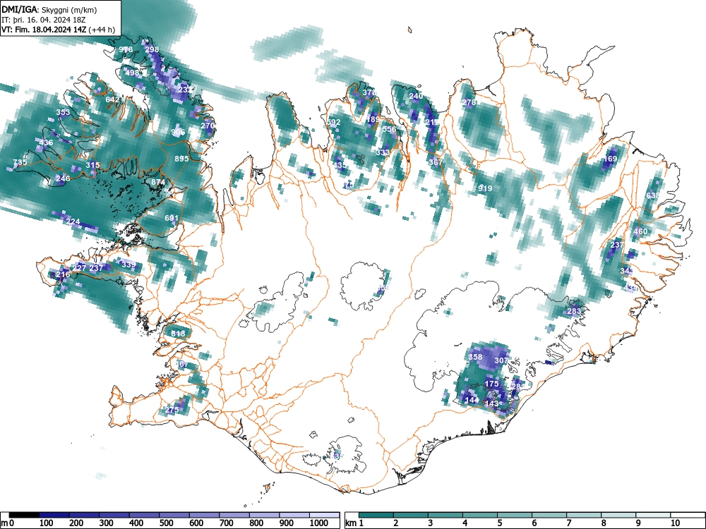
Task: Click the 307 value on Vatnajökull
Action: [501, 360]
